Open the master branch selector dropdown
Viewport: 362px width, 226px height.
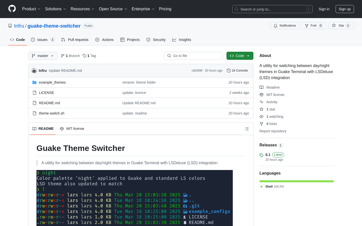coord(43,56)
